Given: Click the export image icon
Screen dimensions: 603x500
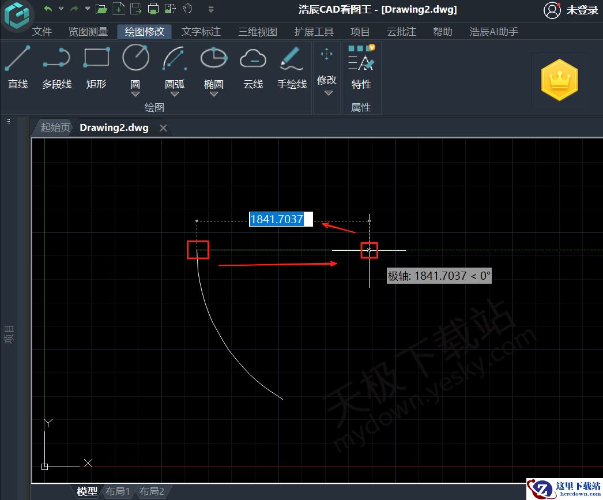Looking at the screenshot, I should pos(170,9).
